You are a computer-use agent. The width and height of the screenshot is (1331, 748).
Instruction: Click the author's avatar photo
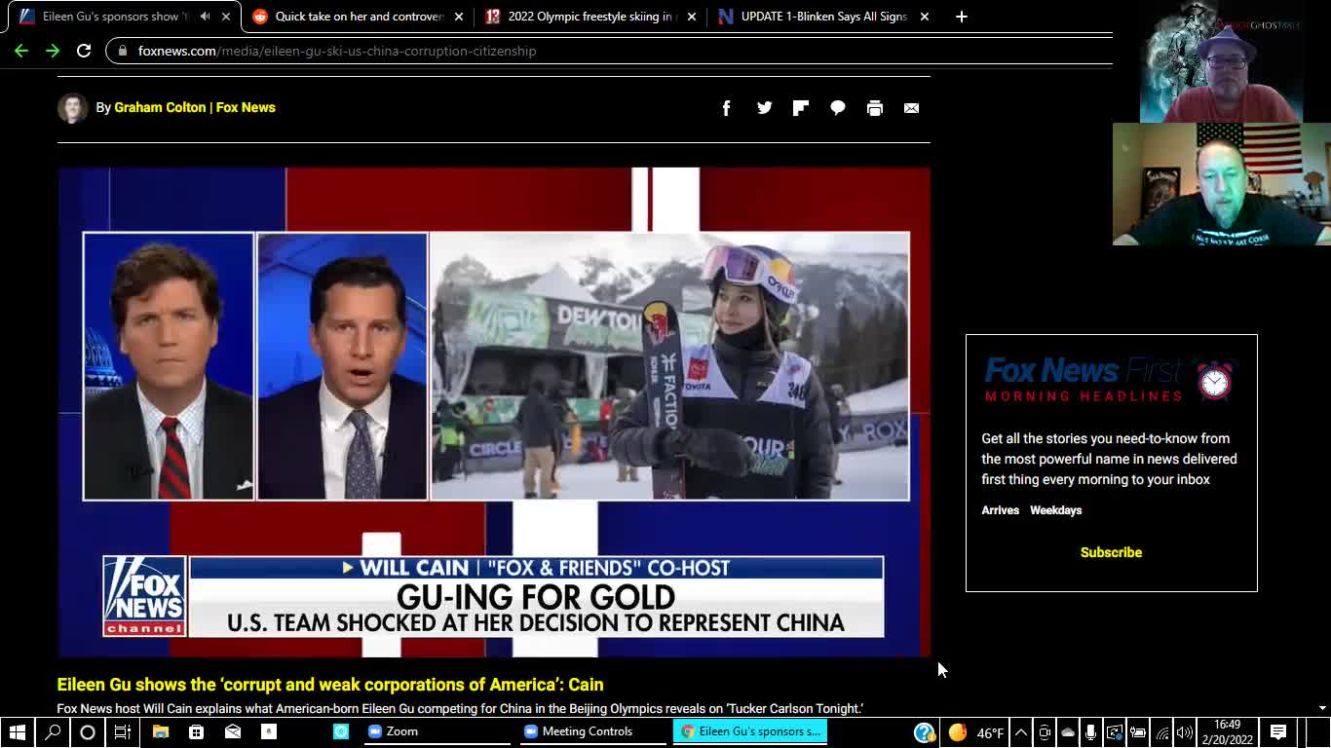[x=73, y=108]
